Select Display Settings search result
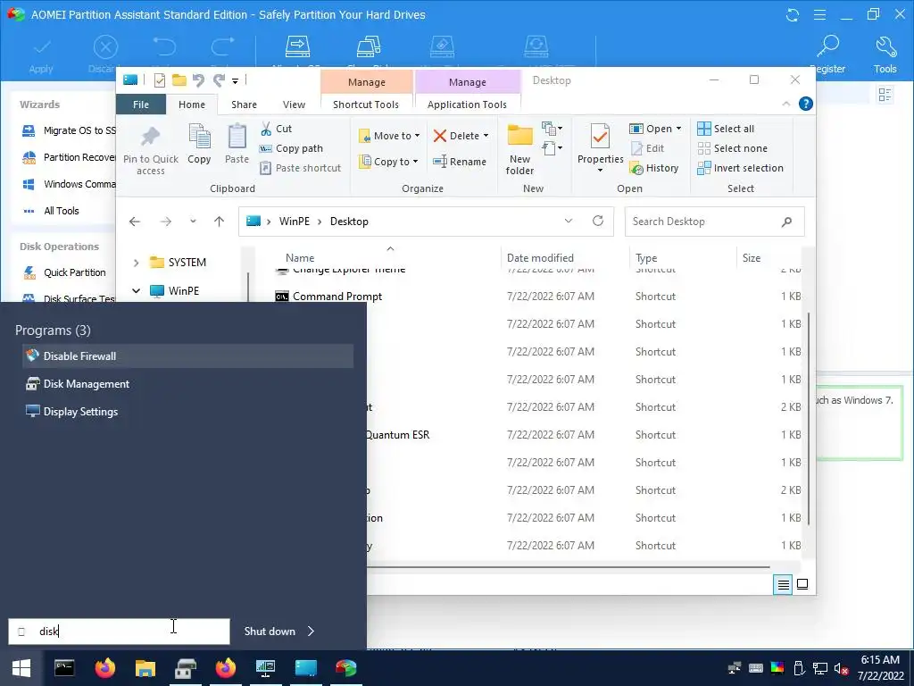Viewport: 914px width, 686px height. click(x=187, y=411)
